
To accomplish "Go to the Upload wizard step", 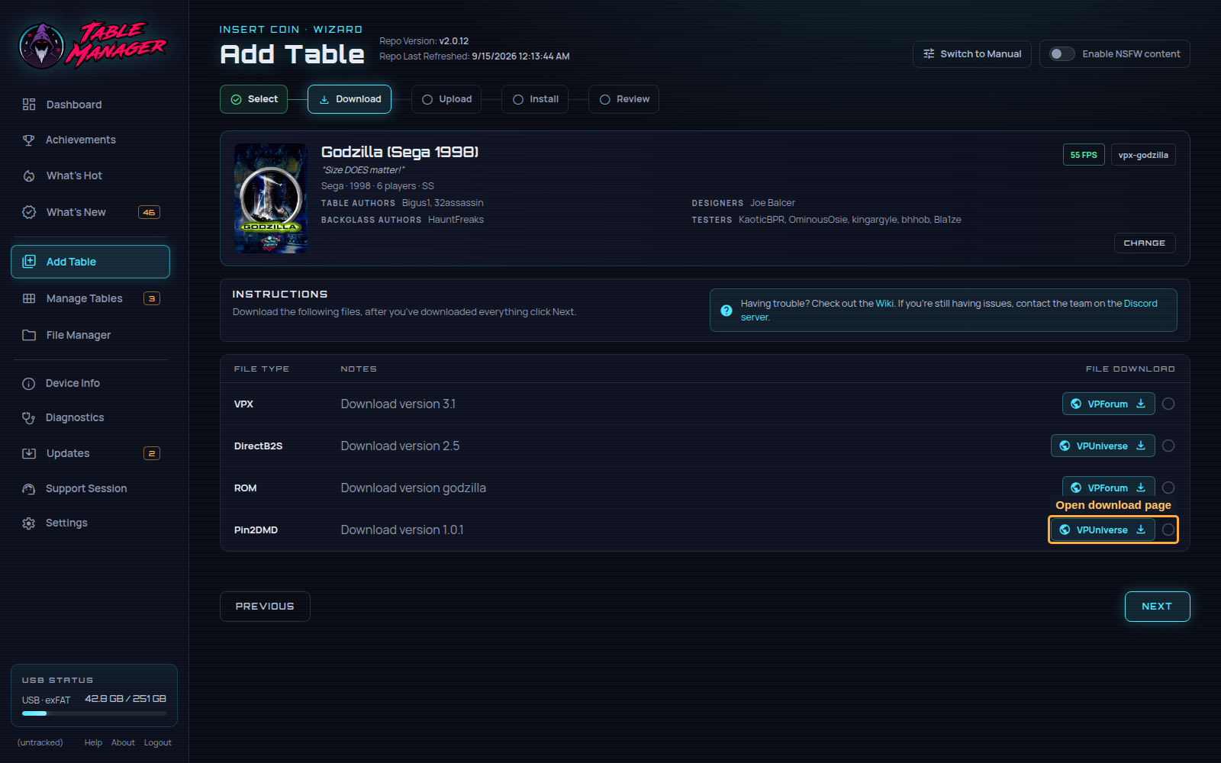I will tap(446, 99).
